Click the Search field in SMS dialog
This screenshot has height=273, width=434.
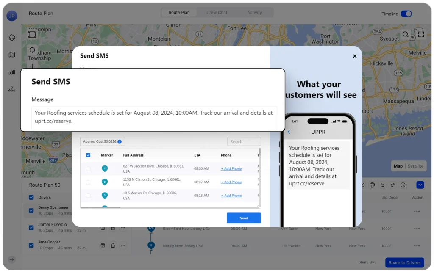(x=244, y=141)
